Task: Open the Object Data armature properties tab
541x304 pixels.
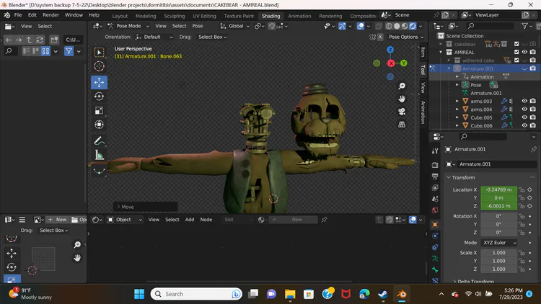Action: [435, 258]
